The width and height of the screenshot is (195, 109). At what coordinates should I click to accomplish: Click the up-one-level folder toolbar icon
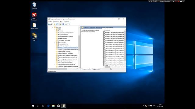[x=55, y=24]
